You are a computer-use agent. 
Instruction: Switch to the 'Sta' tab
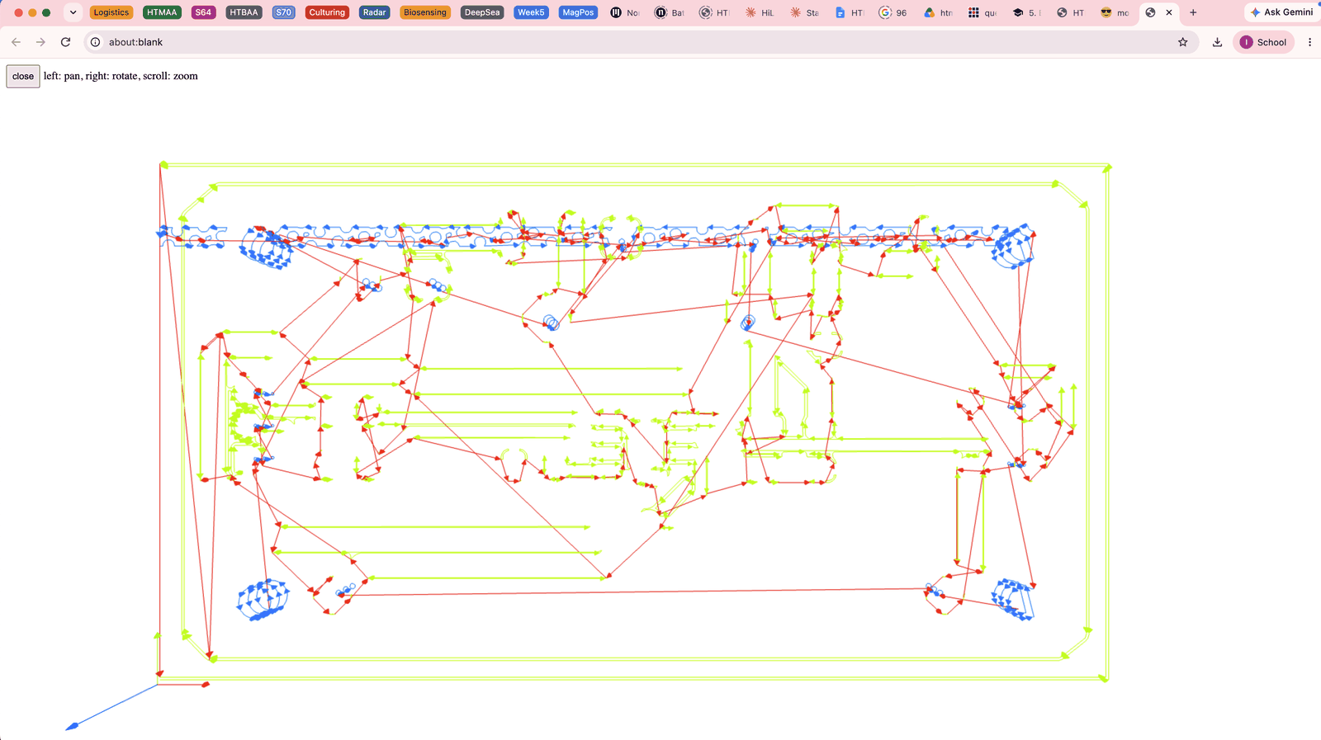(803, 12)
